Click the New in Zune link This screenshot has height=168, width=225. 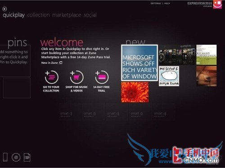[52, 63]
